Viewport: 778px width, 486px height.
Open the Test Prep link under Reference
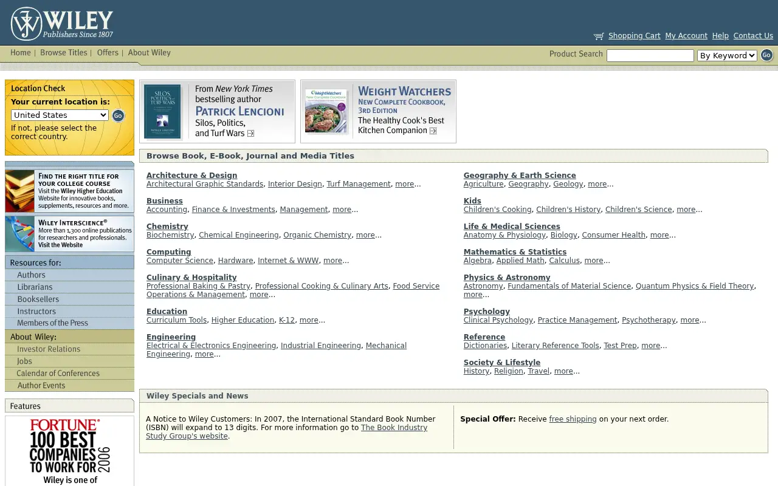(620, 346)
